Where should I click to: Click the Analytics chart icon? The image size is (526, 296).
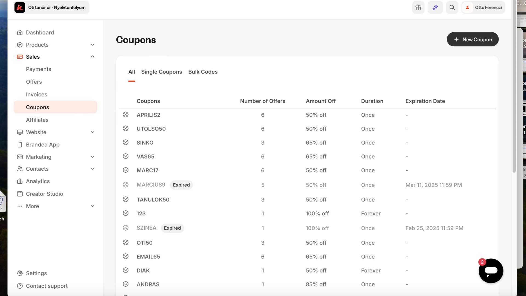20,181
